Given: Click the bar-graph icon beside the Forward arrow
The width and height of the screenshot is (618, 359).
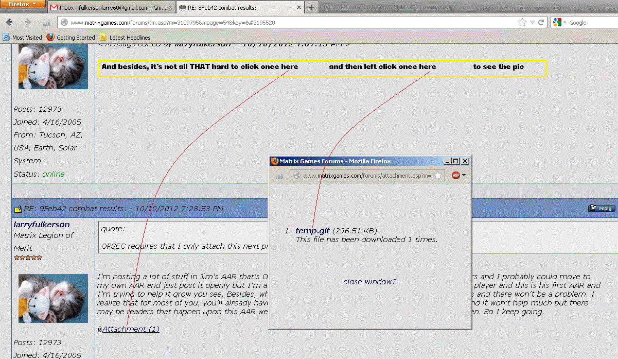Looking at the screenshot, I should pyautogui.click(x=46, y=23).
